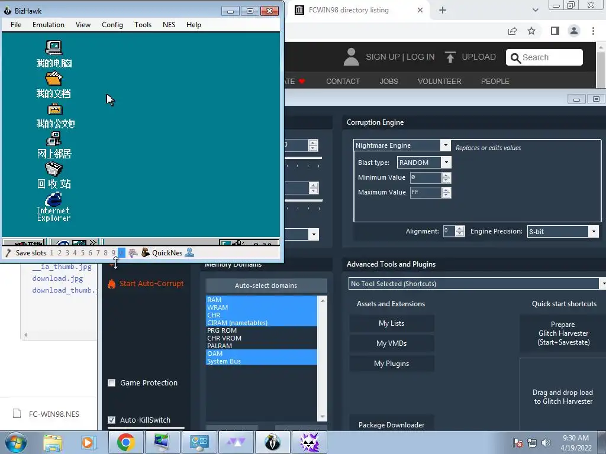Select save slot 9
This screenshot has width=606, height=454.
113,253
